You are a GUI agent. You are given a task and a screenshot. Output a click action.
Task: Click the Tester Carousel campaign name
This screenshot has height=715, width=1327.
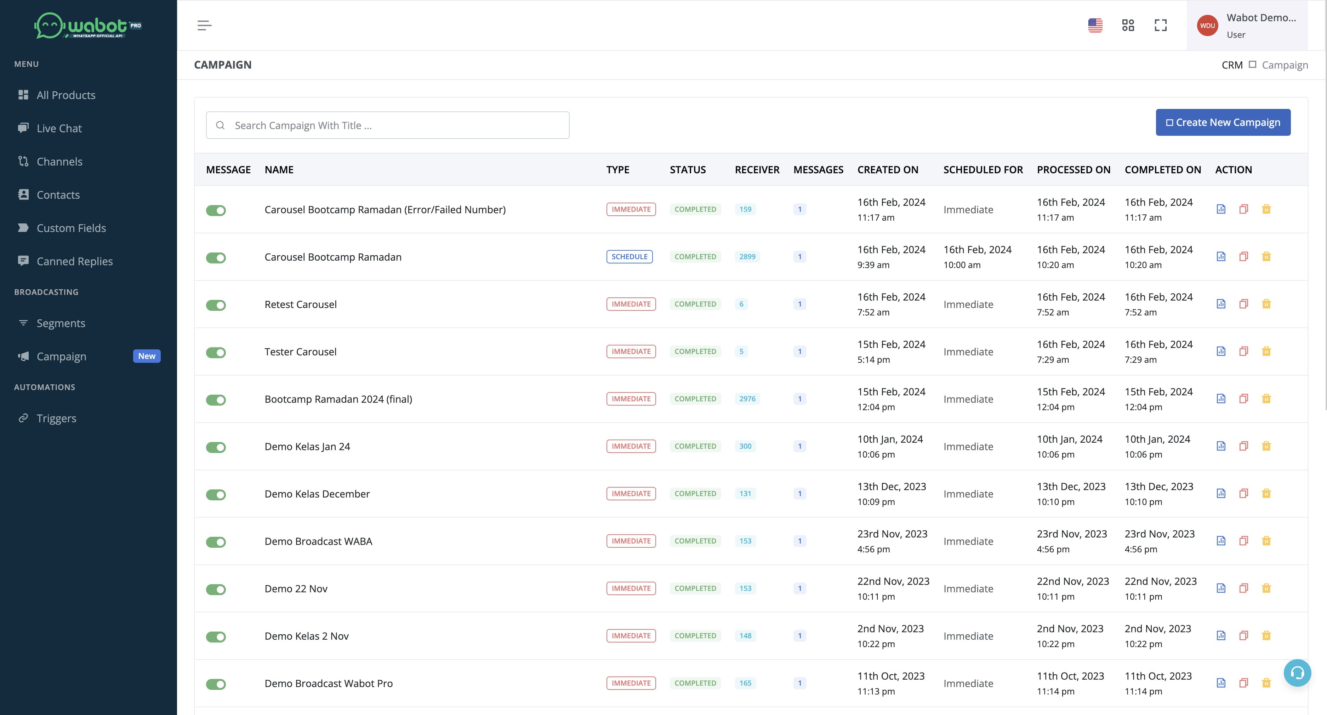[x=300, y=351]
